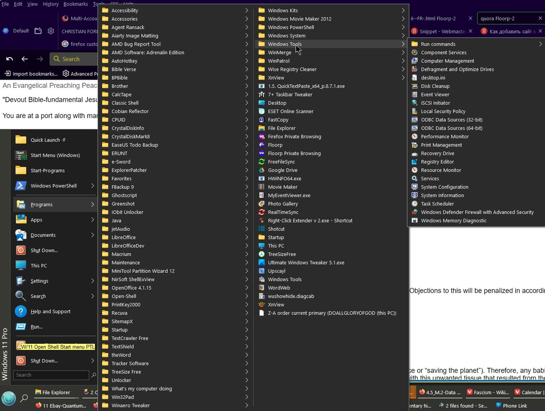Image resolution: width=545 pixels, height=411 pixels.
Task: Open Programs menu item in start menu
Action: (x=54, y=204)
